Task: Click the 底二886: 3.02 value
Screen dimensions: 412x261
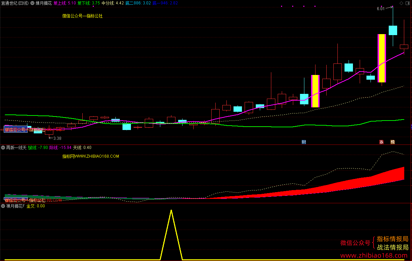Action: tap(138, 3)
